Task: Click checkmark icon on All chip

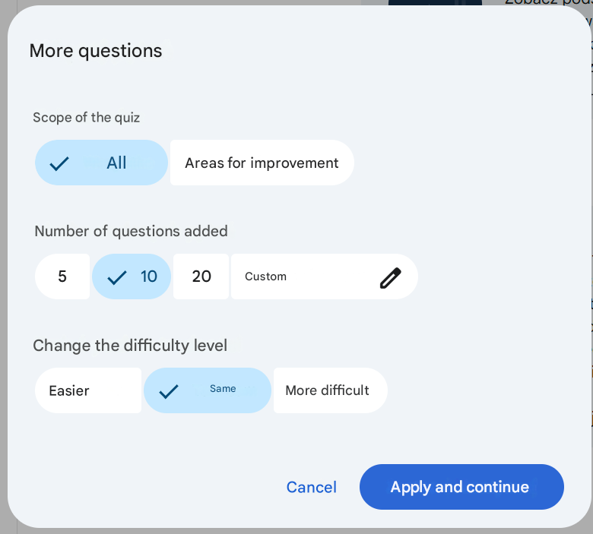Action: (59, 163)
